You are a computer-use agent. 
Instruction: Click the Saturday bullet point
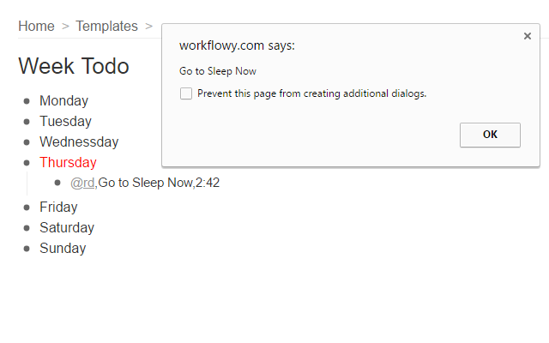[27, 228]
